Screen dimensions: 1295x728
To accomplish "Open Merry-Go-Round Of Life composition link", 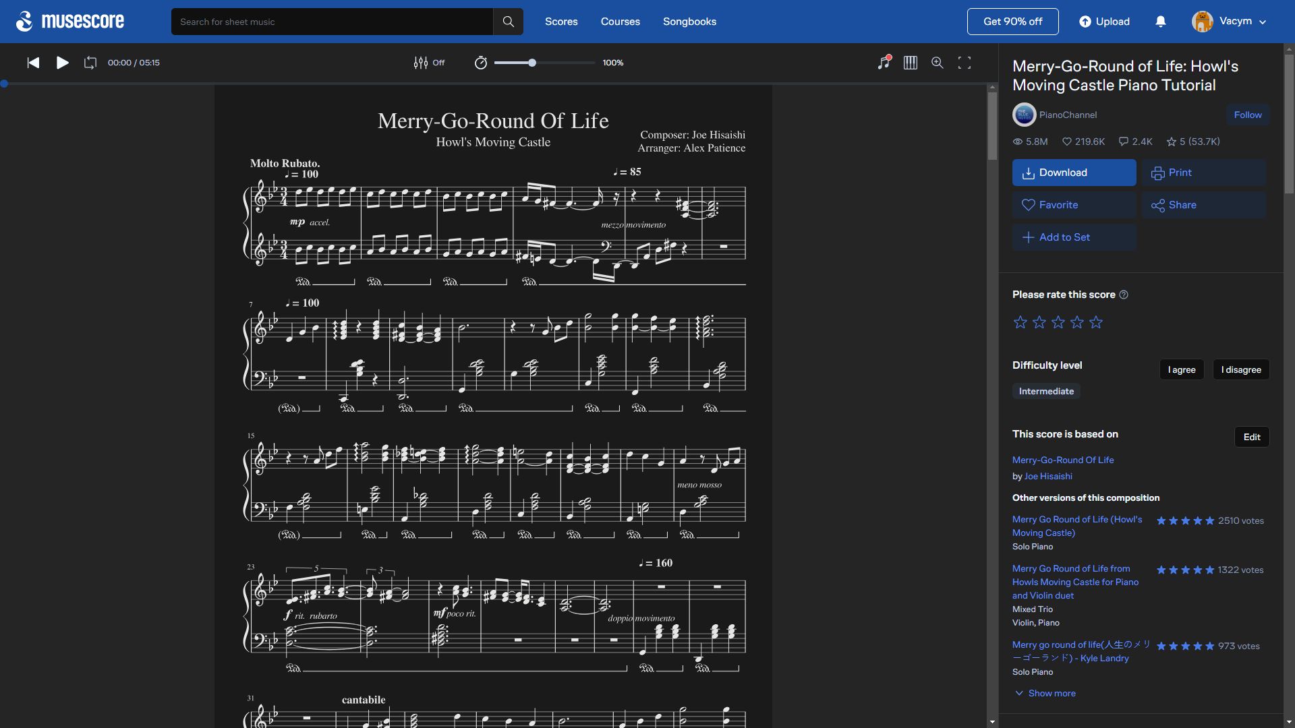I will [x=1063, y=460].
